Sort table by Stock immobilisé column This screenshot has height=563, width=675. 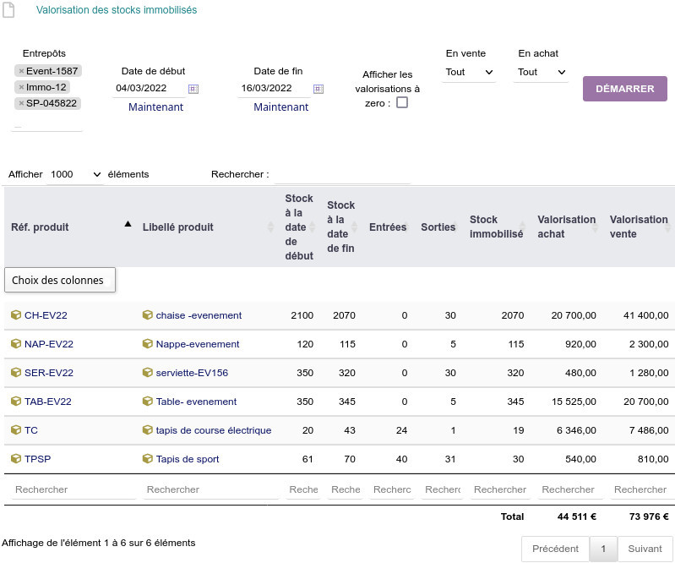[x=496, y=227]
